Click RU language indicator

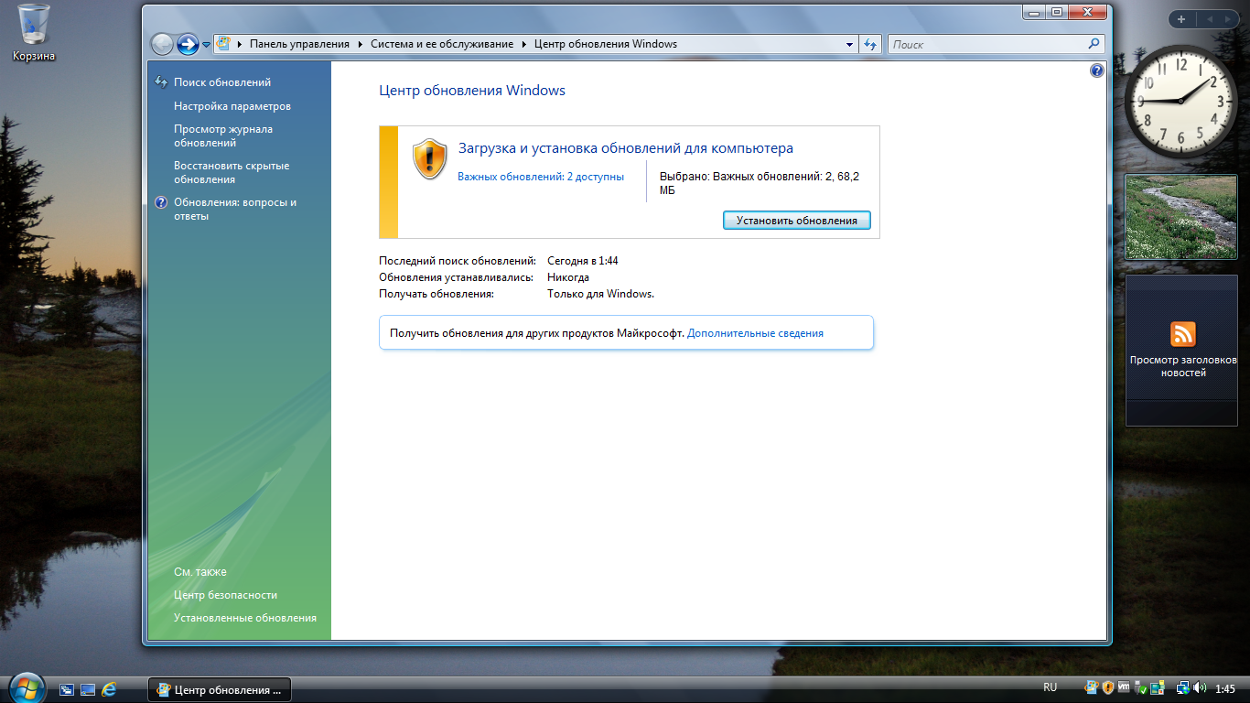point(1051,687)
